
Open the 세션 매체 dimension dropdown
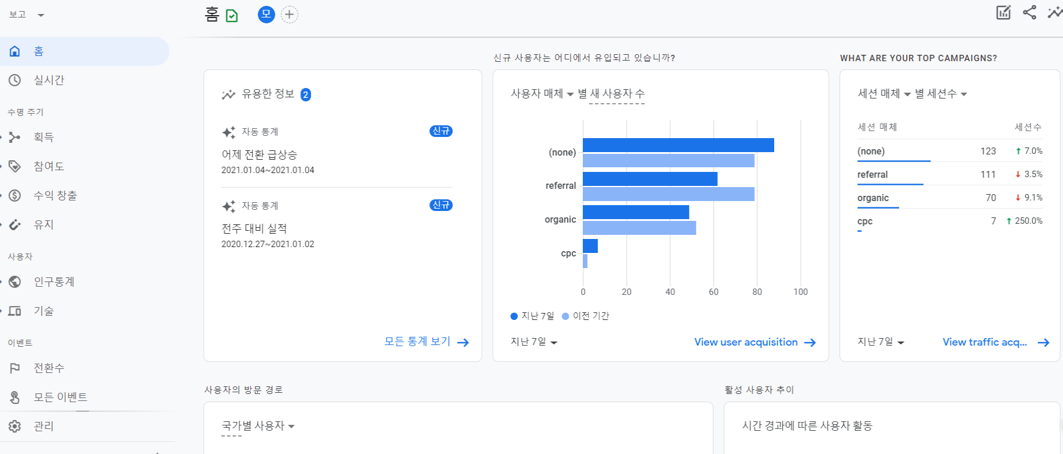tap(884, 94)
